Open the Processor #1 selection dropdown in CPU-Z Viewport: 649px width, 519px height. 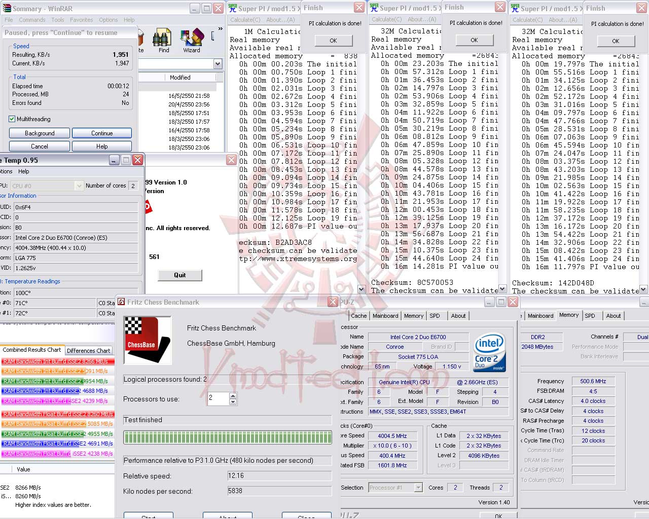418,488
